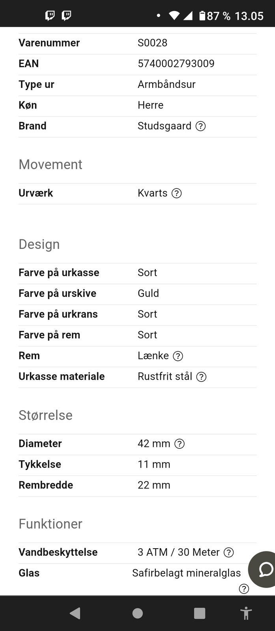Screen dimensions: 275x631
Task: Tap the Størrelse section heading
Action: click(x=45, y=415)
